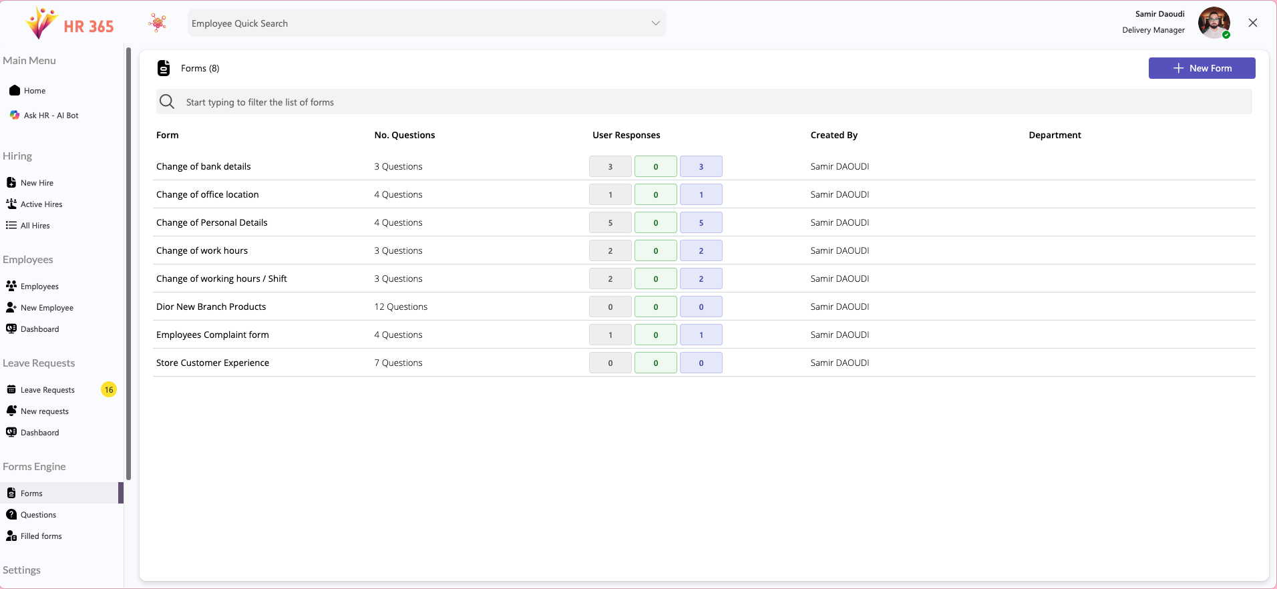Open Active Hires icon in sidebar
Screen dimensions: 1277x589
11,204
